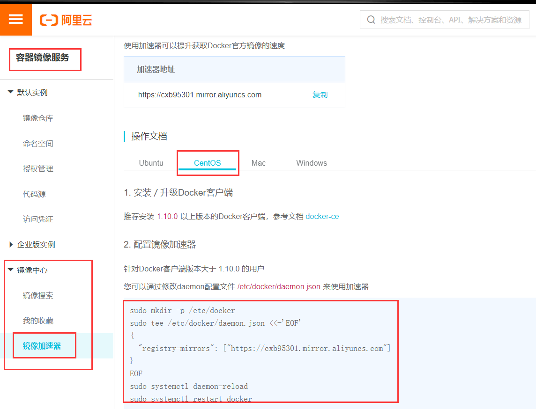Open 访问凭证 in the sidebar
The image size is (536, 409).
(x=38, y=219)
